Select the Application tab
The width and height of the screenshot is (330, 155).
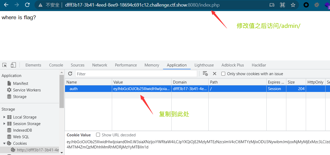point(177,65)
